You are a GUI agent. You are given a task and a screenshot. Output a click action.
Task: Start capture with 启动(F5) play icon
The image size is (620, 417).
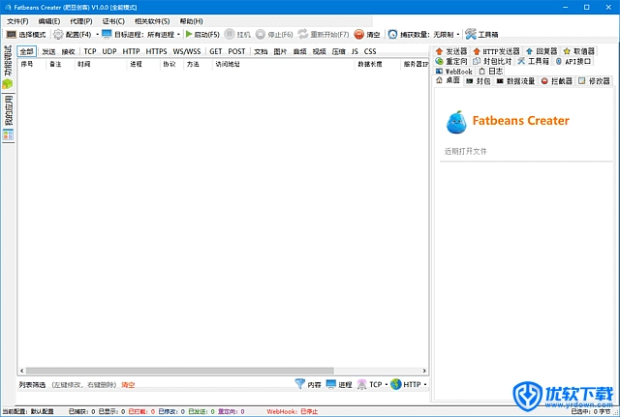point(189,35)
